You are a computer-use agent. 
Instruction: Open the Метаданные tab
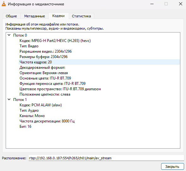pos(34,16)
